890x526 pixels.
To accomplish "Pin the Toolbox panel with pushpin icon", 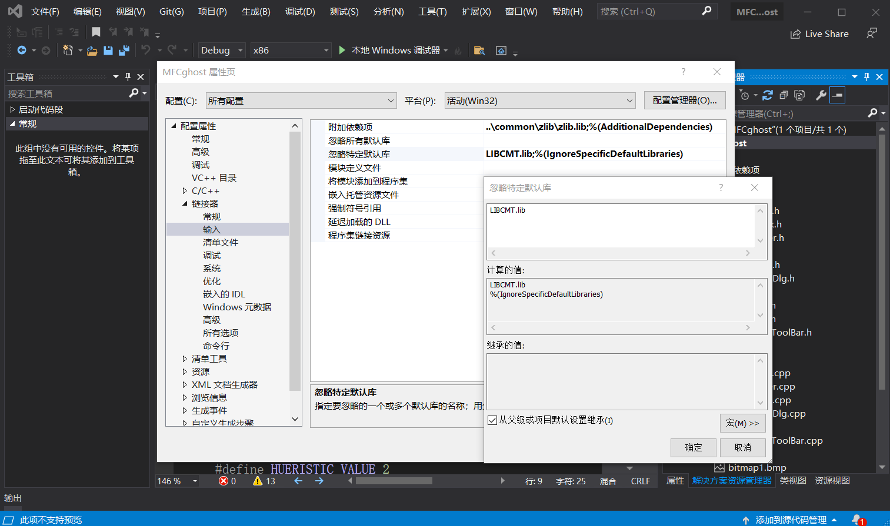I will pos(128,76).
